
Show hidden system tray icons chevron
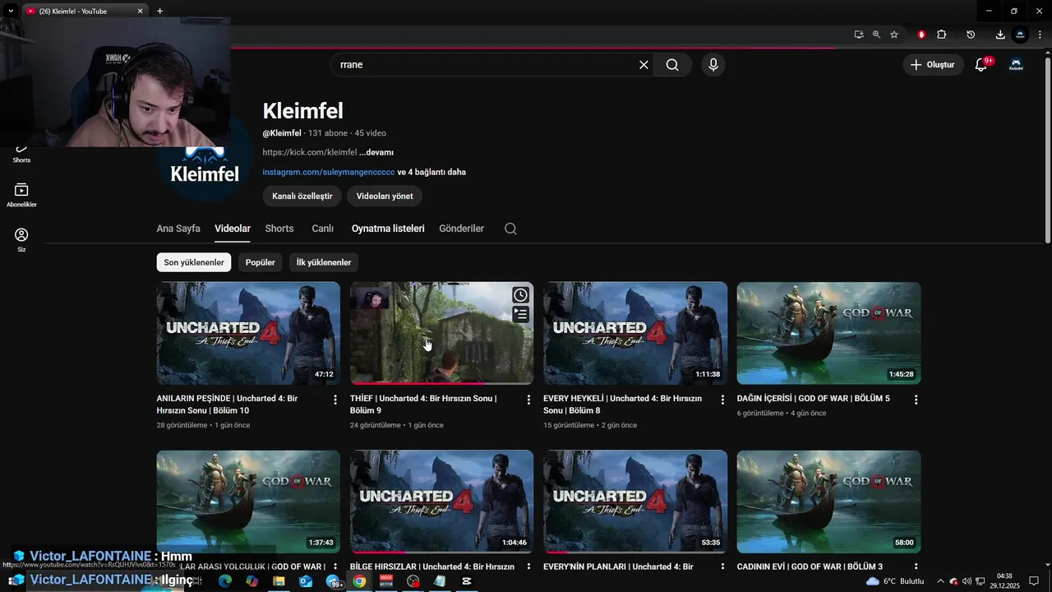(940, 581)
